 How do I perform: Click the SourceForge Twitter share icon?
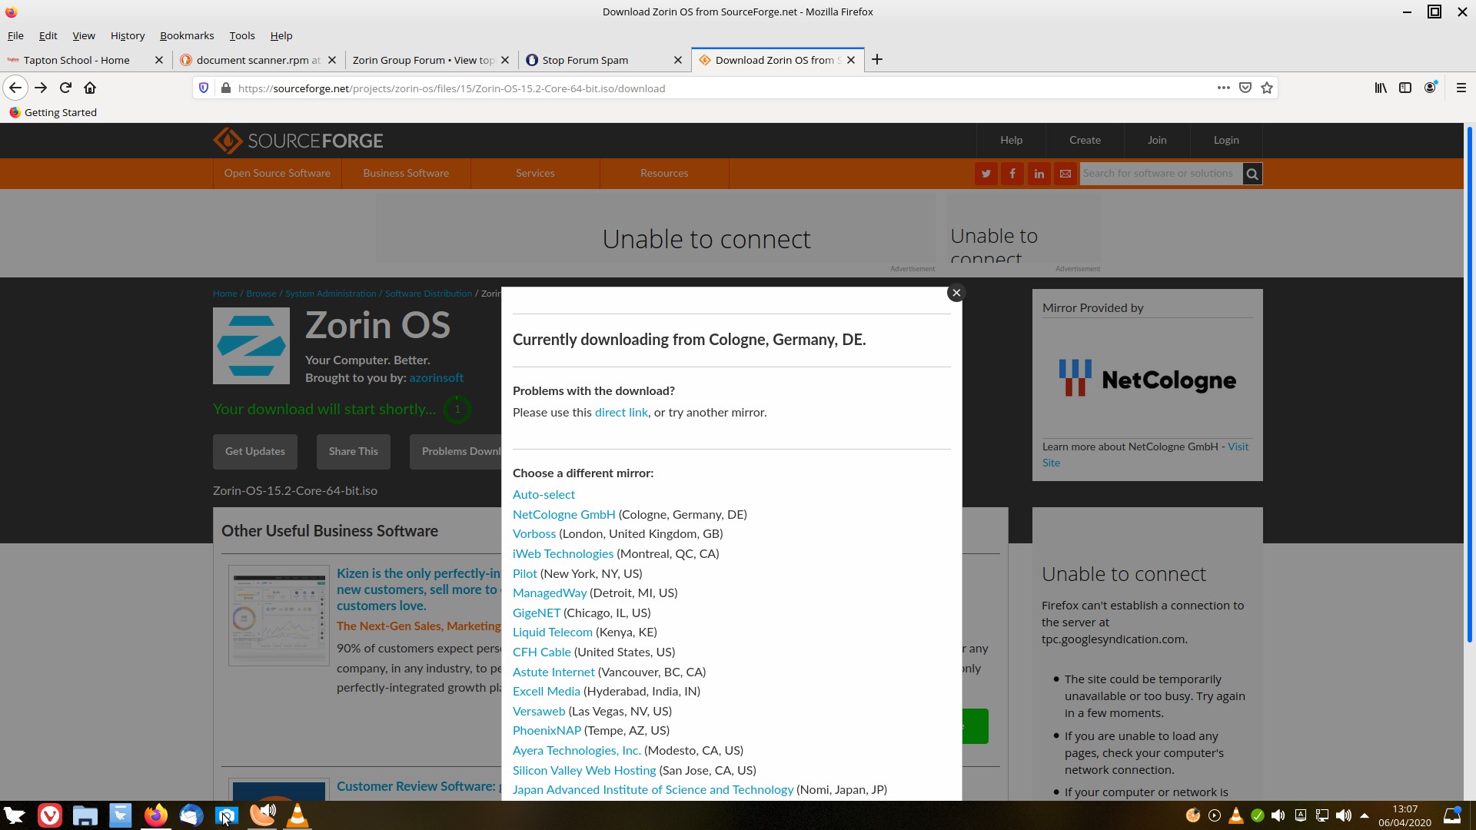click(x=986, y=174)
